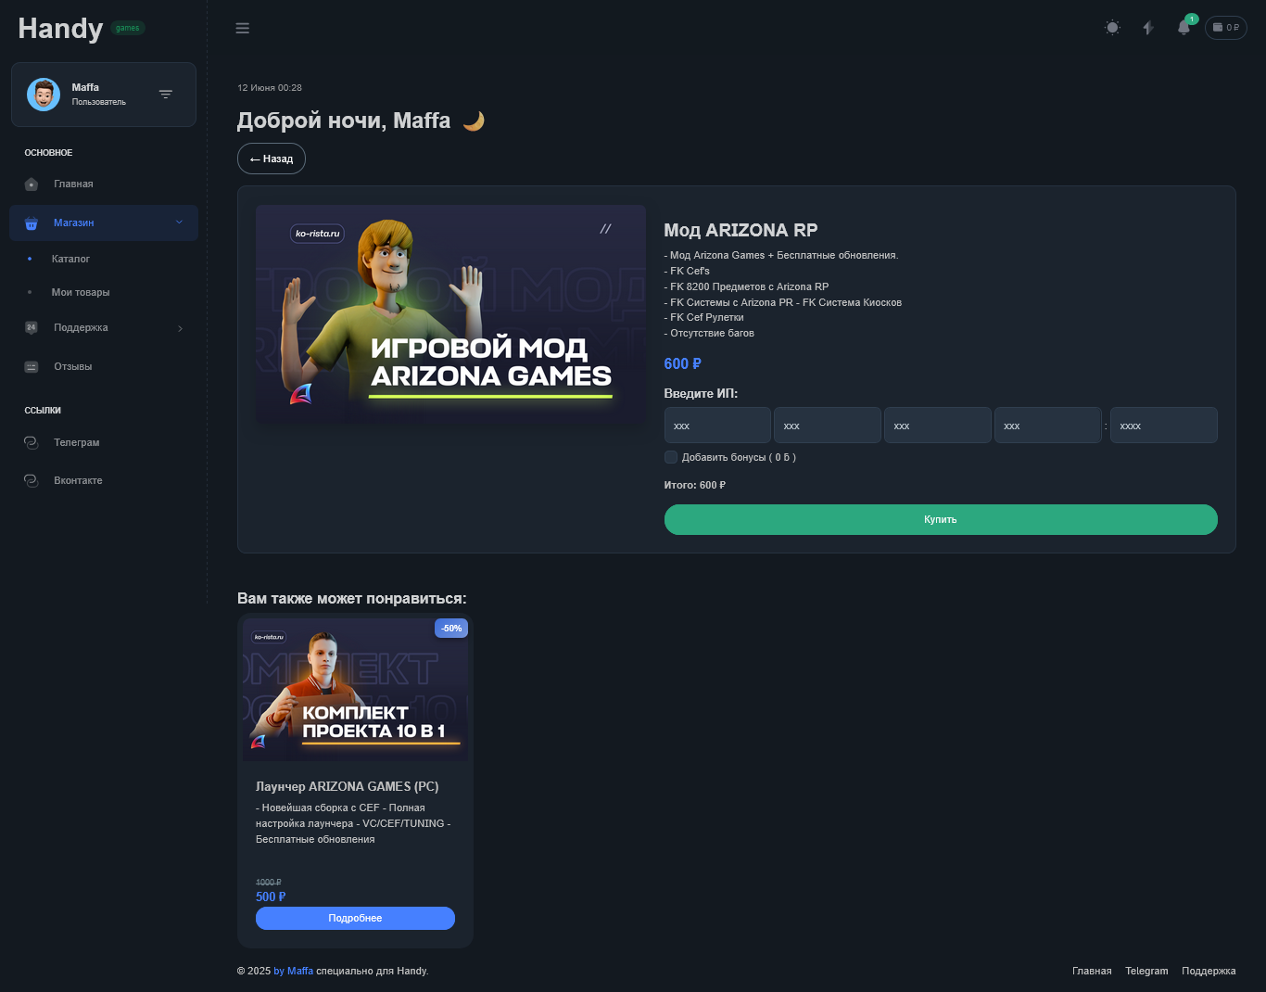The width and height of the screenshot is (1266, 992).
Task: Click the Подробнее button
Action: (x=355, y=918)
